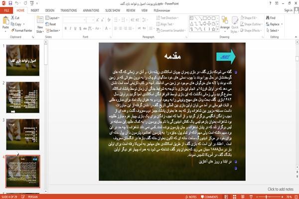Open the Layout dropdown
299x199 pixels.
coord(52,18)
